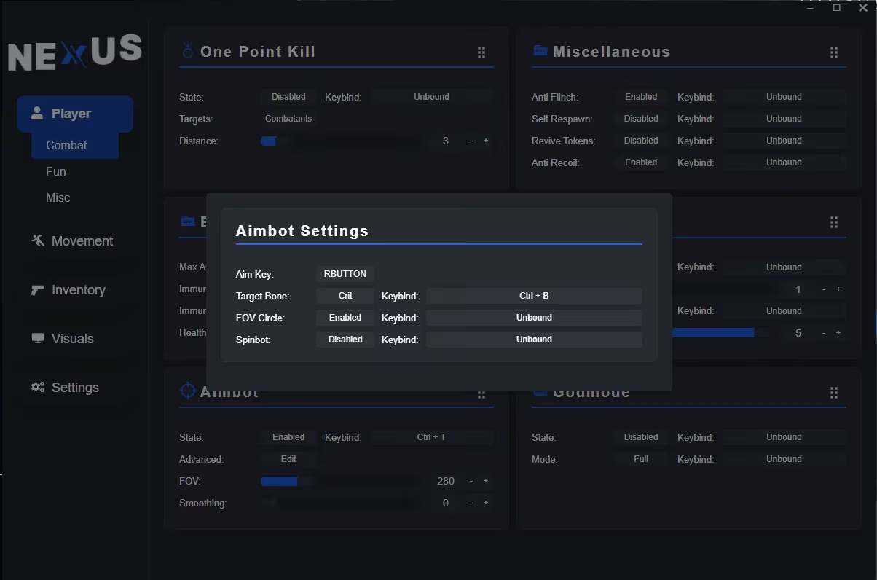Change Target Bone Crit selection
Screen dimensions: 877x580
click(x=345, y=296)
